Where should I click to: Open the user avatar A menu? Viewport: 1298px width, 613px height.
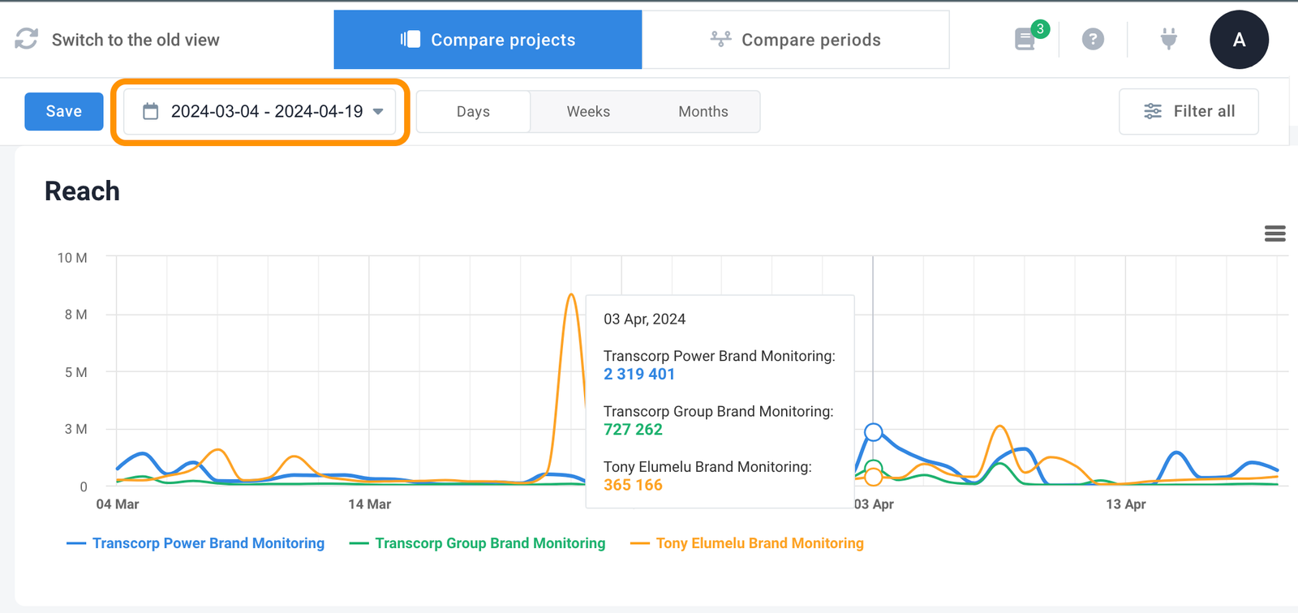1239,40
